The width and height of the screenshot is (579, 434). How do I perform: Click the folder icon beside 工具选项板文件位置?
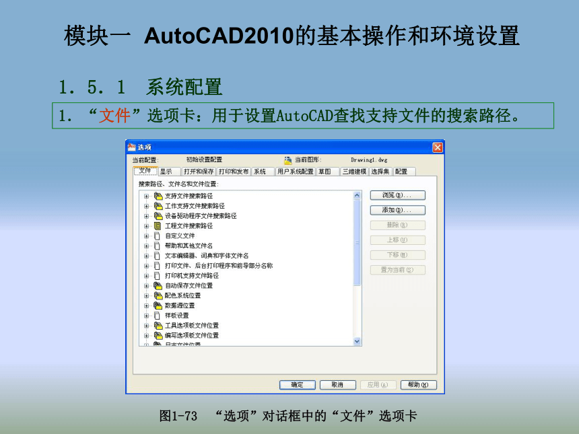(x=158, y=326)
